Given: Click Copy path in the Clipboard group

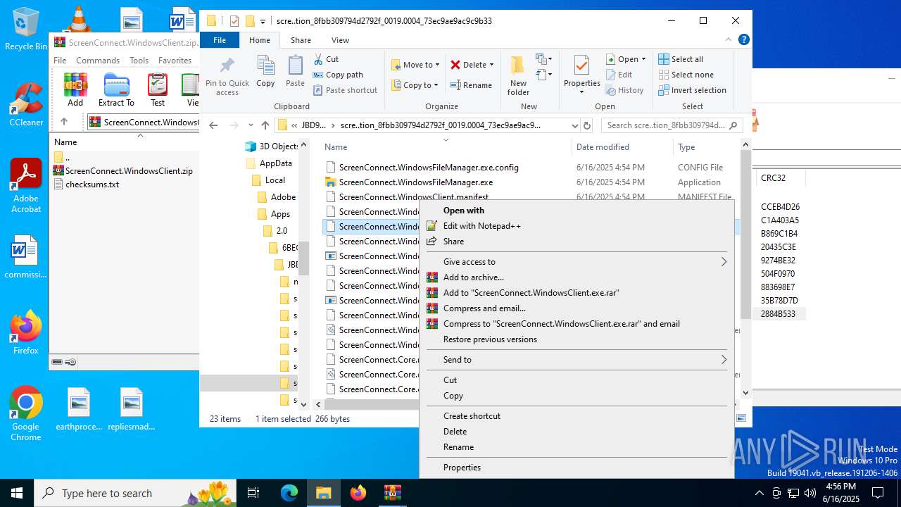Looking at the screenshot, I should [x=338, y=75].
